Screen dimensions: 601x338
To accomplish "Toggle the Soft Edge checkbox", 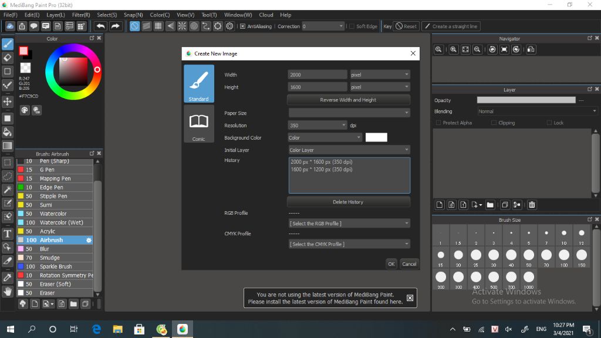I will (352, 26).
